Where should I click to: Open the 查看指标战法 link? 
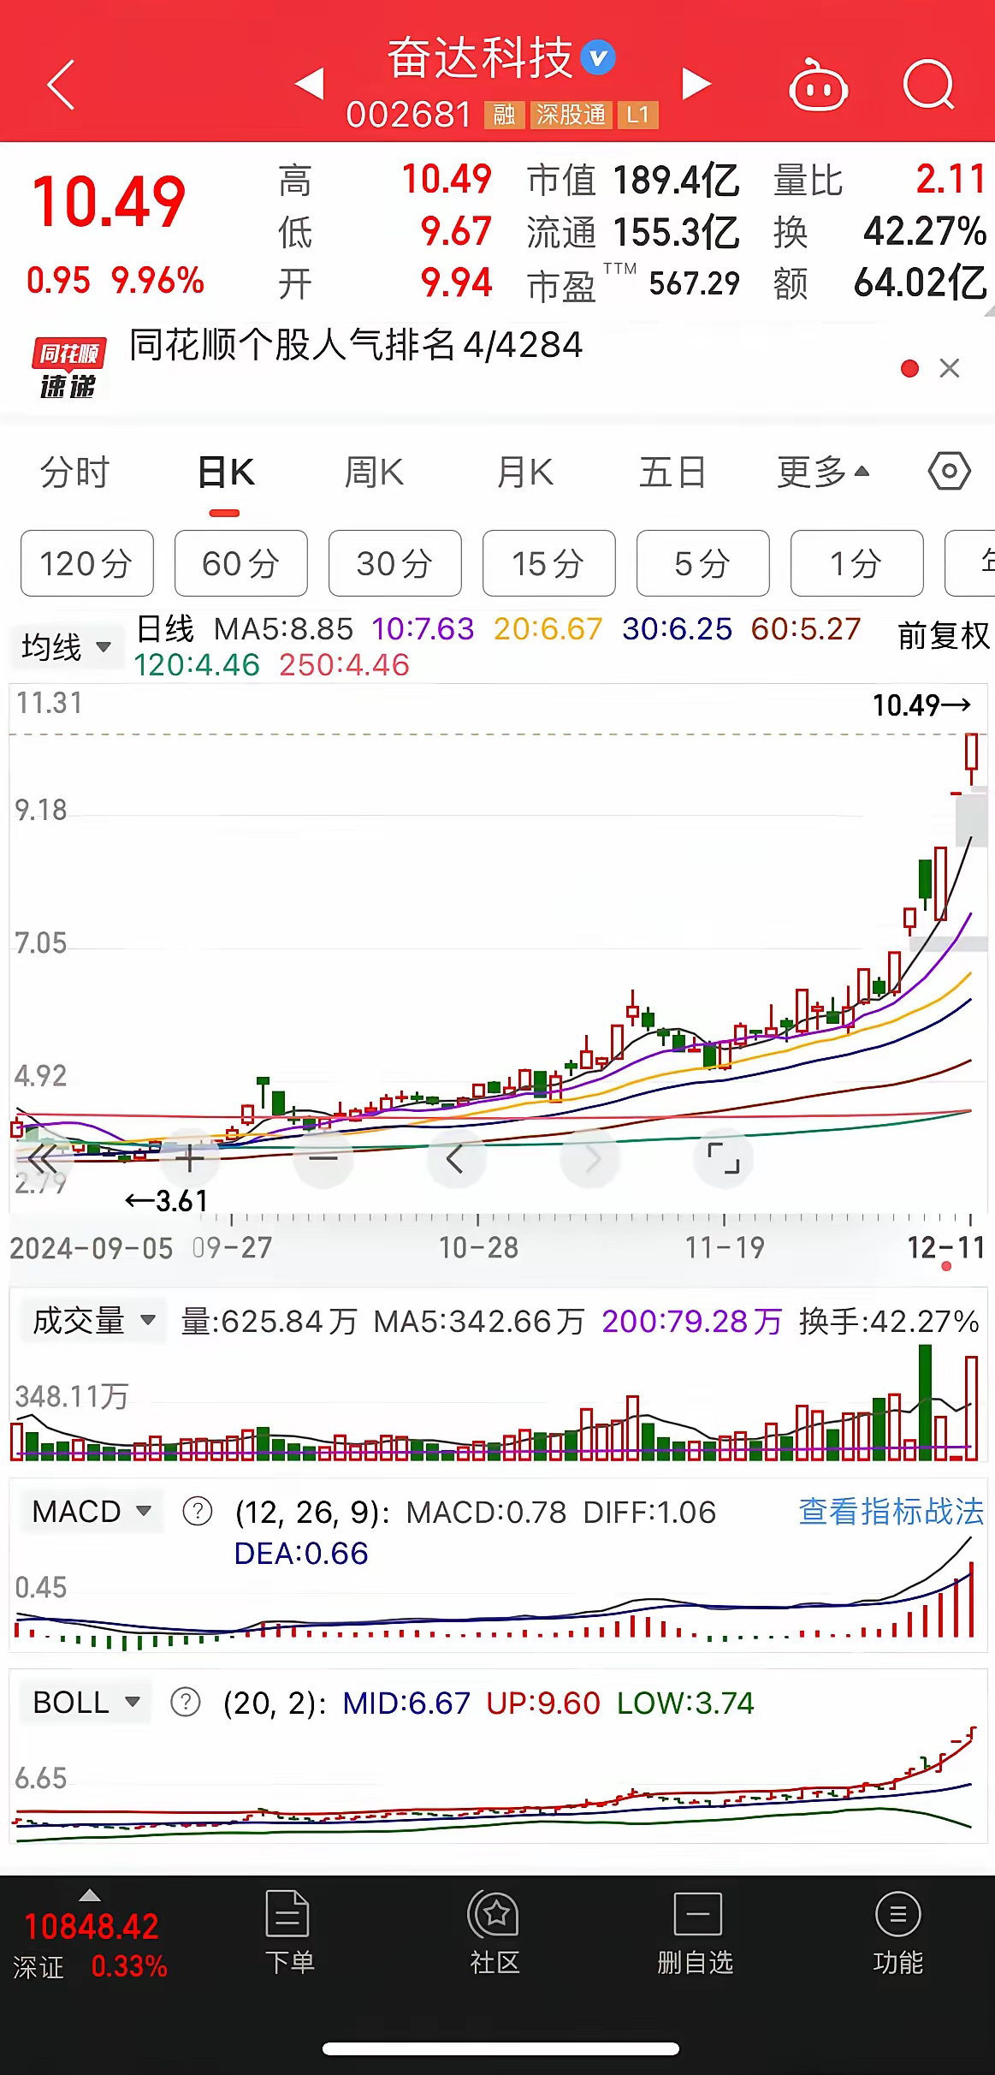(891, 1512)
